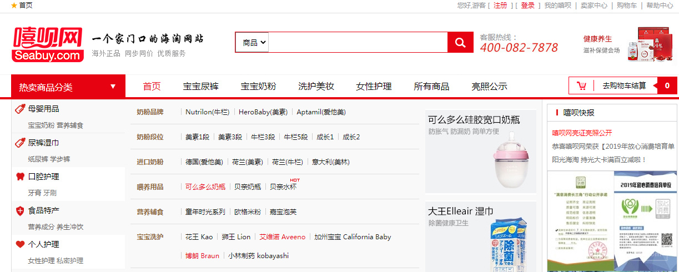Image resolution: width=679 pixels, height=272 pixels.
Task: Click 贝亲水杯 HOT link
Action: 283,187
